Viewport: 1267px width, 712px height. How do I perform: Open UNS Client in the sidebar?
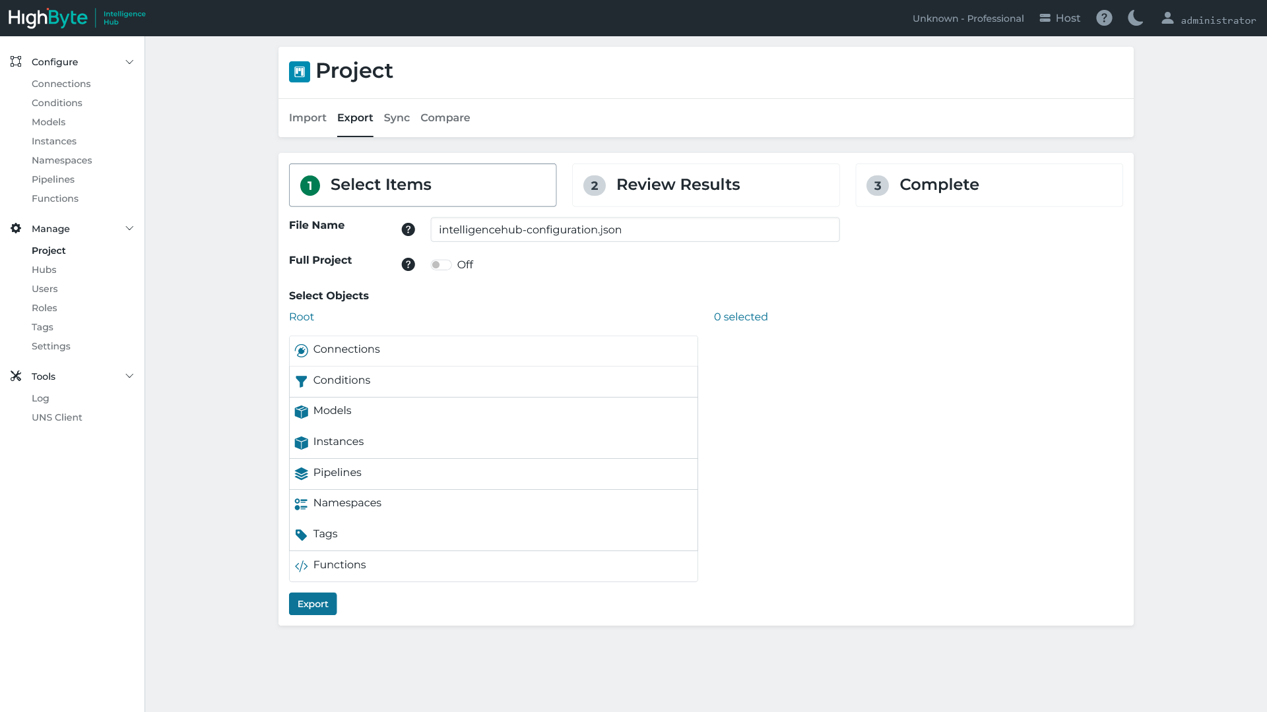[57, 417]
